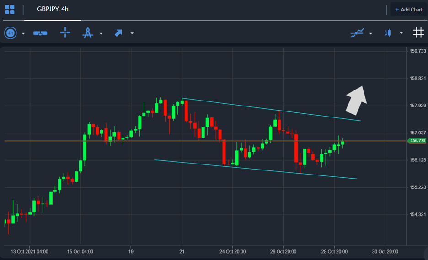Click the 154.321 price axis label
Viewport: 428px width, 260px height.
coord(417,215)
